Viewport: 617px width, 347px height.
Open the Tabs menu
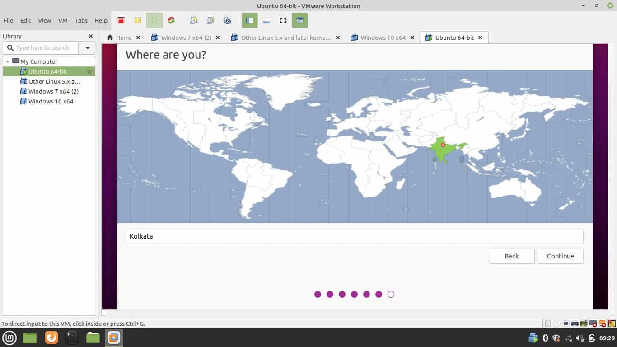[x=81, y=20]
